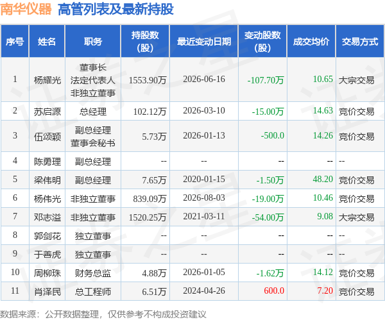Click average price 10.65
Image resolution: width=385 pixels, height=320 pixels.
(x=323, y=79)
